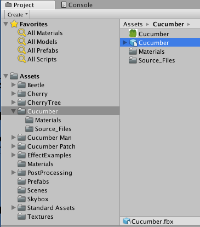Viewport: 200px width, 227px height.
Task: Click the Cucumber.fbx cube icon in footer
Action: [x=127, y=221]
